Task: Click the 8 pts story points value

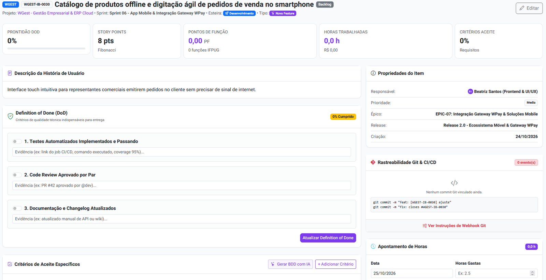Action: pyautogui.click(x=106, y=41)
